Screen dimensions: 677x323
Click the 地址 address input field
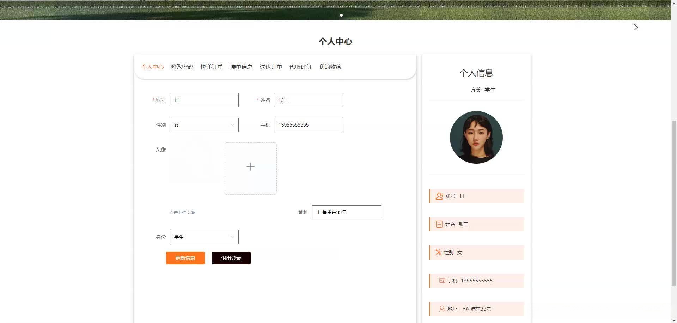[x=346, y=212]
